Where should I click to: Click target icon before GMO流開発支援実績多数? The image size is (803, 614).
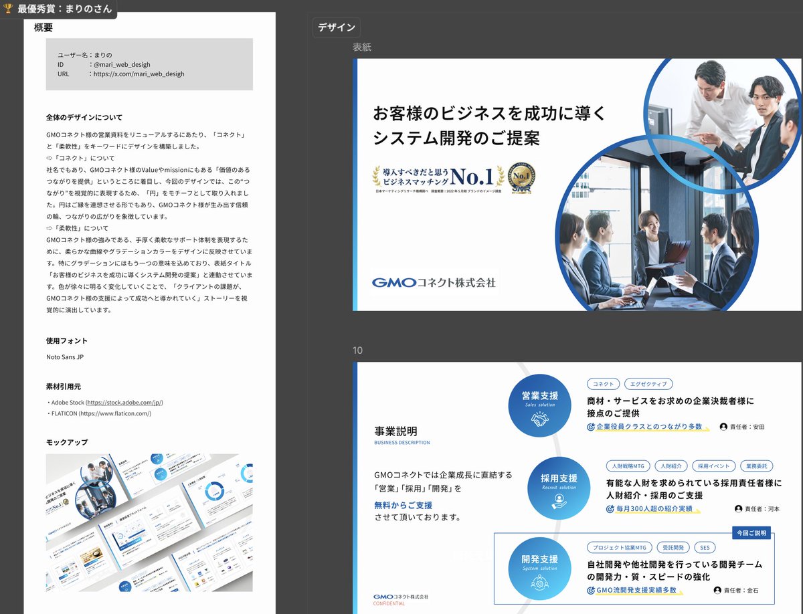point(591,591)
